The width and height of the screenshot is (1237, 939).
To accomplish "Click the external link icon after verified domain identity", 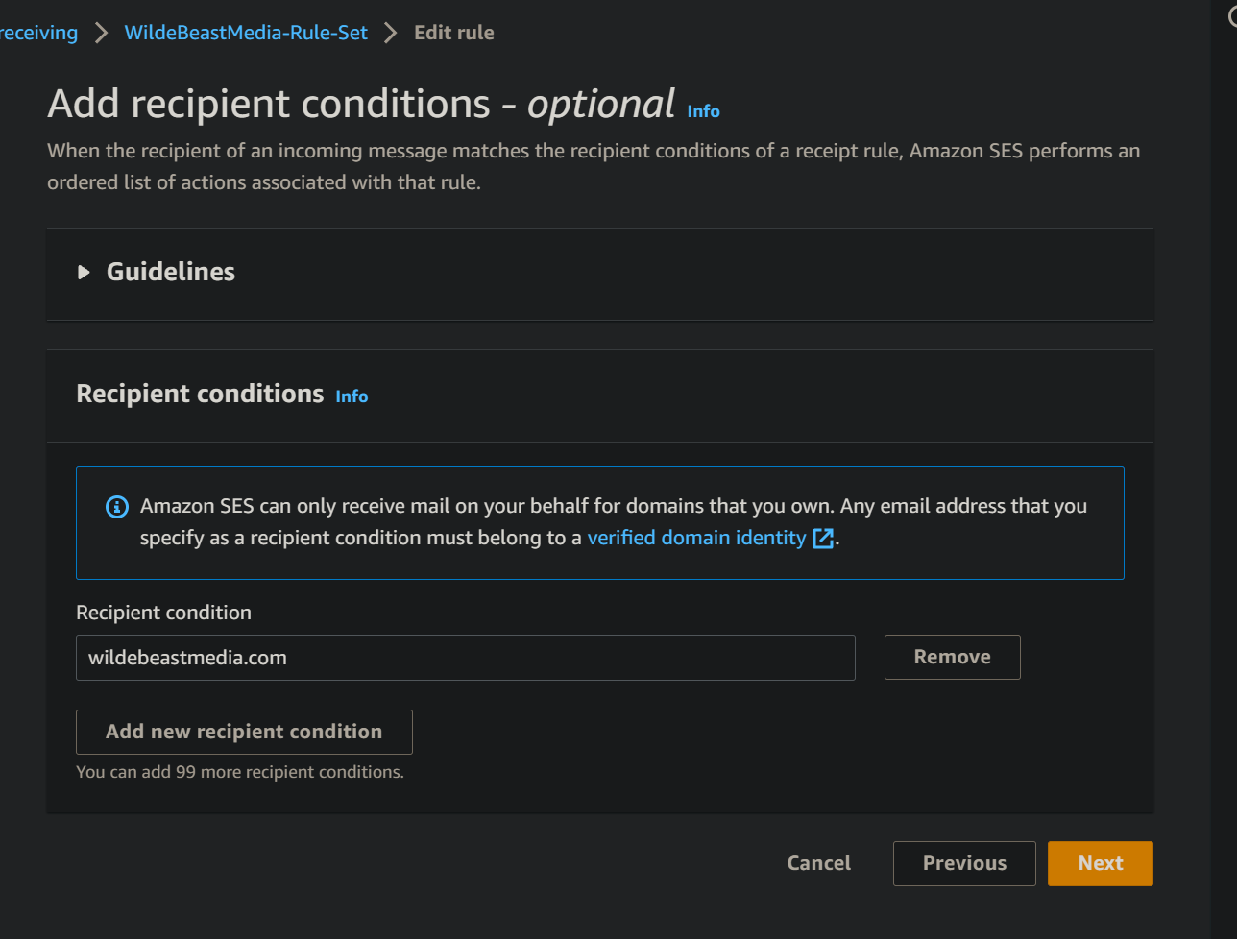I will (x=823, y=539).
